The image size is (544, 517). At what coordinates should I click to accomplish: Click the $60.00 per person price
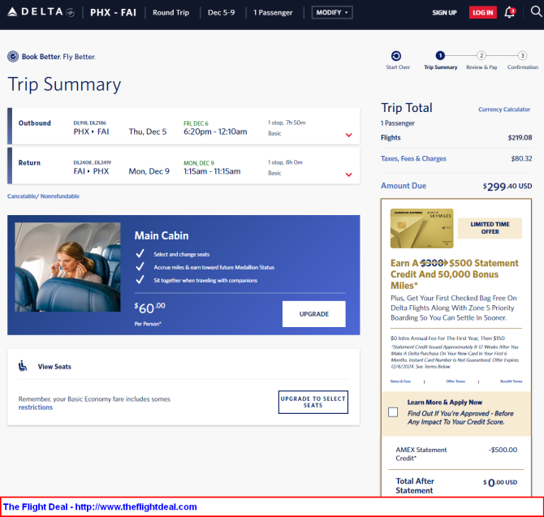[150, 308]
